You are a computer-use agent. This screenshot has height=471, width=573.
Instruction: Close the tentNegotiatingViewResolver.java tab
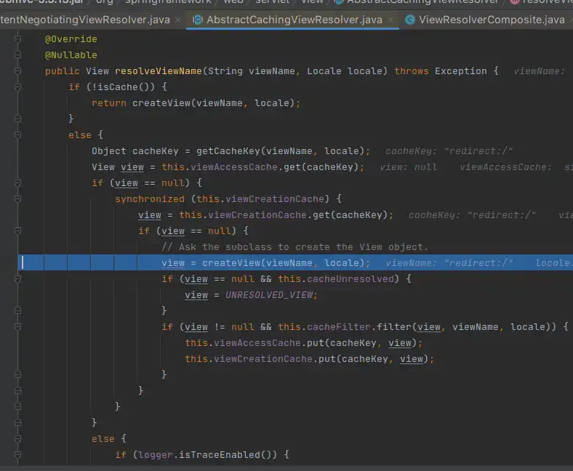coord(178,20)
